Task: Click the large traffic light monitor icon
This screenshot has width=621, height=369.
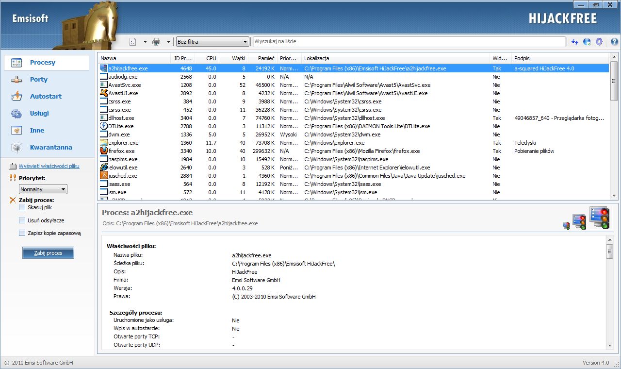Action: tap(599, 218)
